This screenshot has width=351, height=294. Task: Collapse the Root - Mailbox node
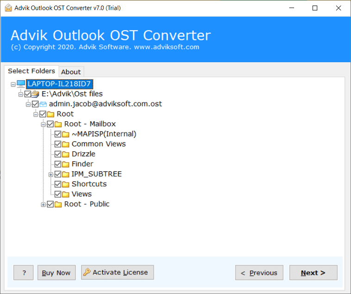pos(44,124)
